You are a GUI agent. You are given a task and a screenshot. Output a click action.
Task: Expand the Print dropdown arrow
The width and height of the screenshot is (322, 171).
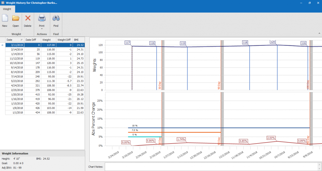click(x=42, y=29)
